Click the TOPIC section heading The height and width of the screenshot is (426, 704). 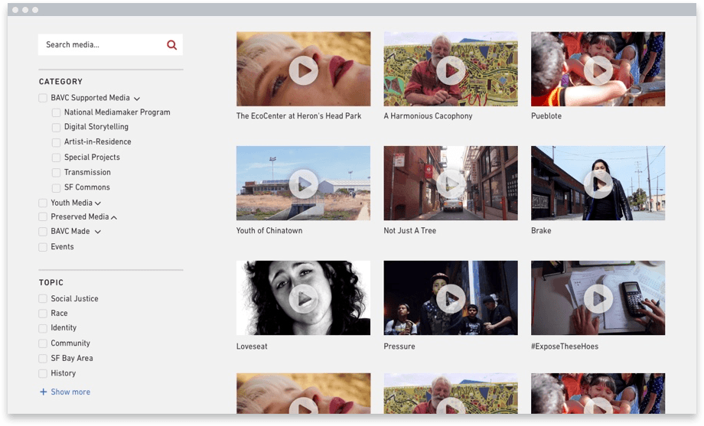click(x=51, y=282)
